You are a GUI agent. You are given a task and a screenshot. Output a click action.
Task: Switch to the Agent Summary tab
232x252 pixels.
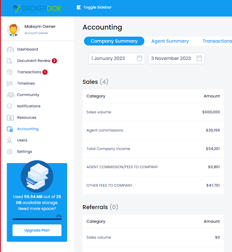(x=170, y=41)
